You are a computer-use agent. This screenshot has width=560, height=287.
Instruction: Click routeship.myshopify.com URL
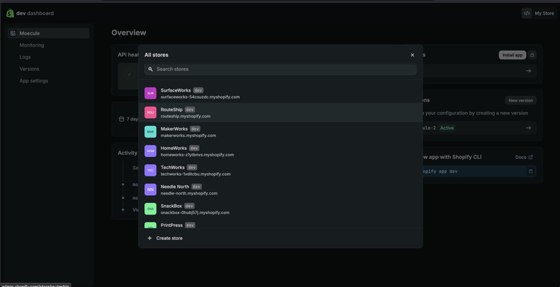point(186,116)
